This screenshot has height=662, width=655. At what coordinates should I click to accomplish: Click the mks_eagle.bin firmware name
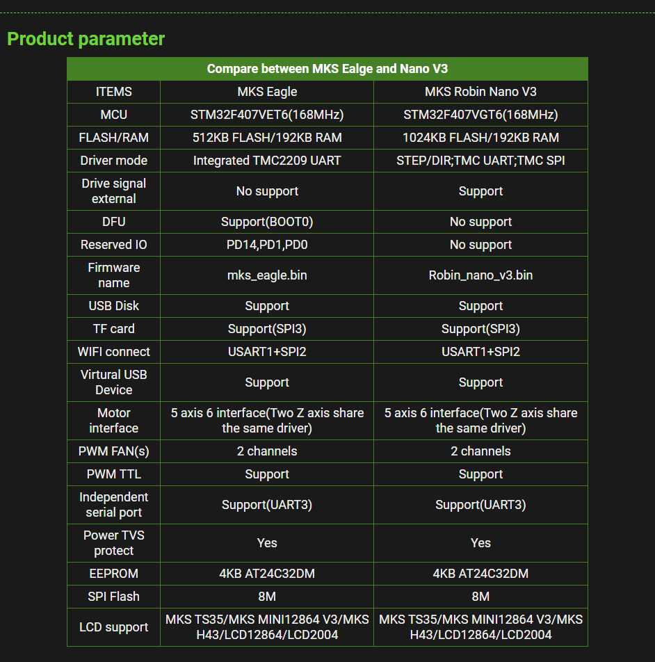tap(267, 275)
